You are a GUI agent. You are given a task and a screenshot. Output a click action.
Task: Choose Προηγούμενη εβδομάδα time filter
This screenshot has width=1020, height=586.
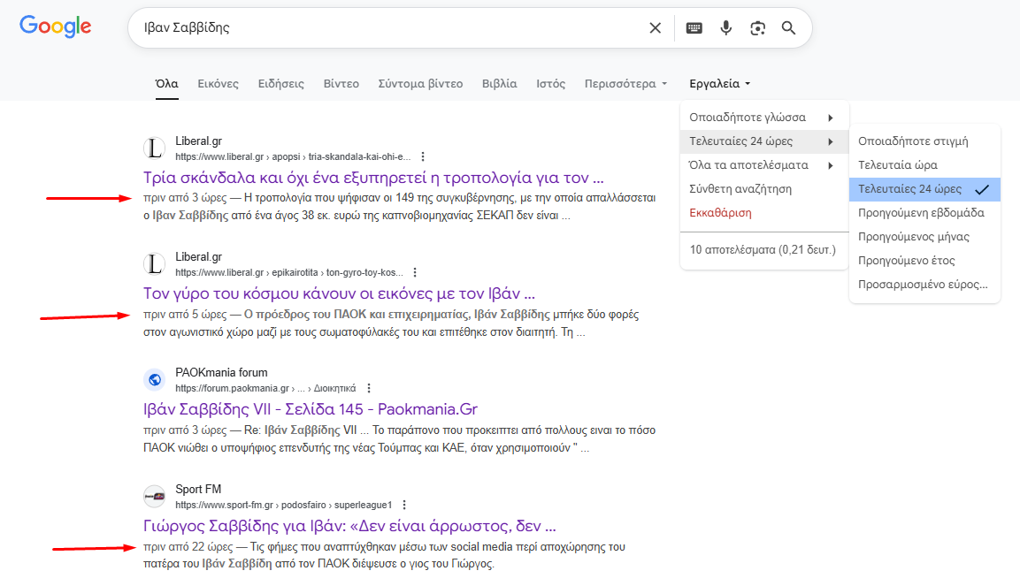[x=924, y=213]
